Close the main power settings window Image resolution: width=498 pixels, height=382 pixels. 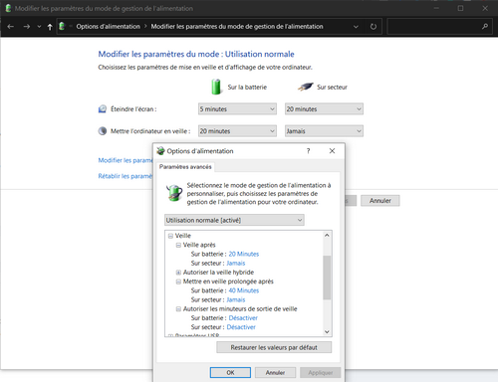pos(485,8)
